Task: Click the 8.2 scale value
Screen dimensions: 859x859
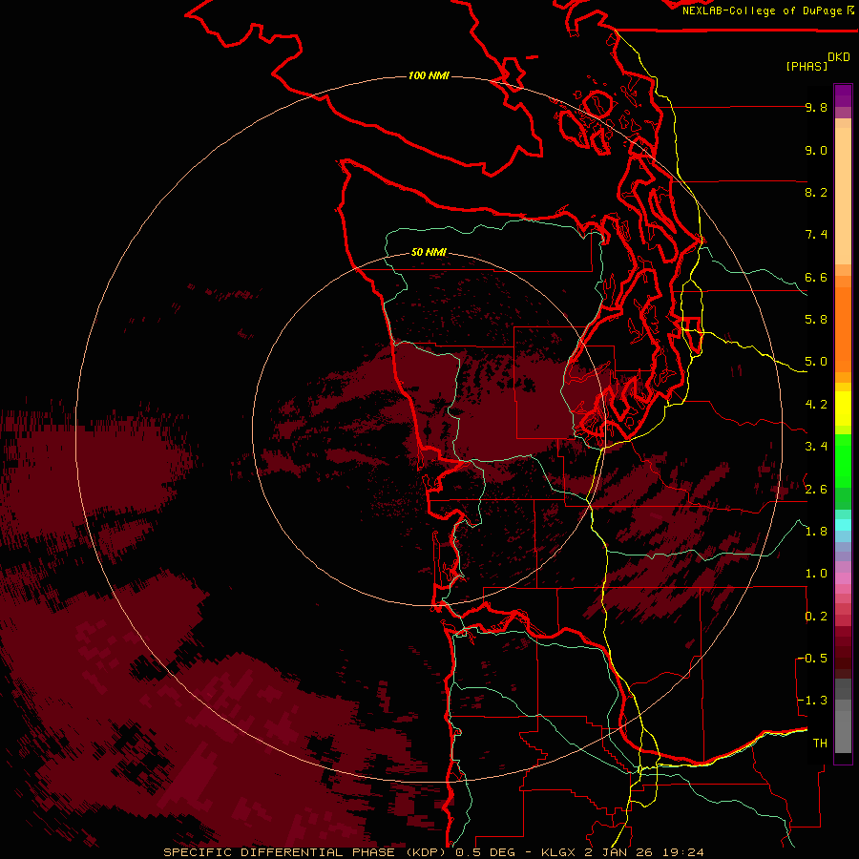Action: [x=816, y=192]
